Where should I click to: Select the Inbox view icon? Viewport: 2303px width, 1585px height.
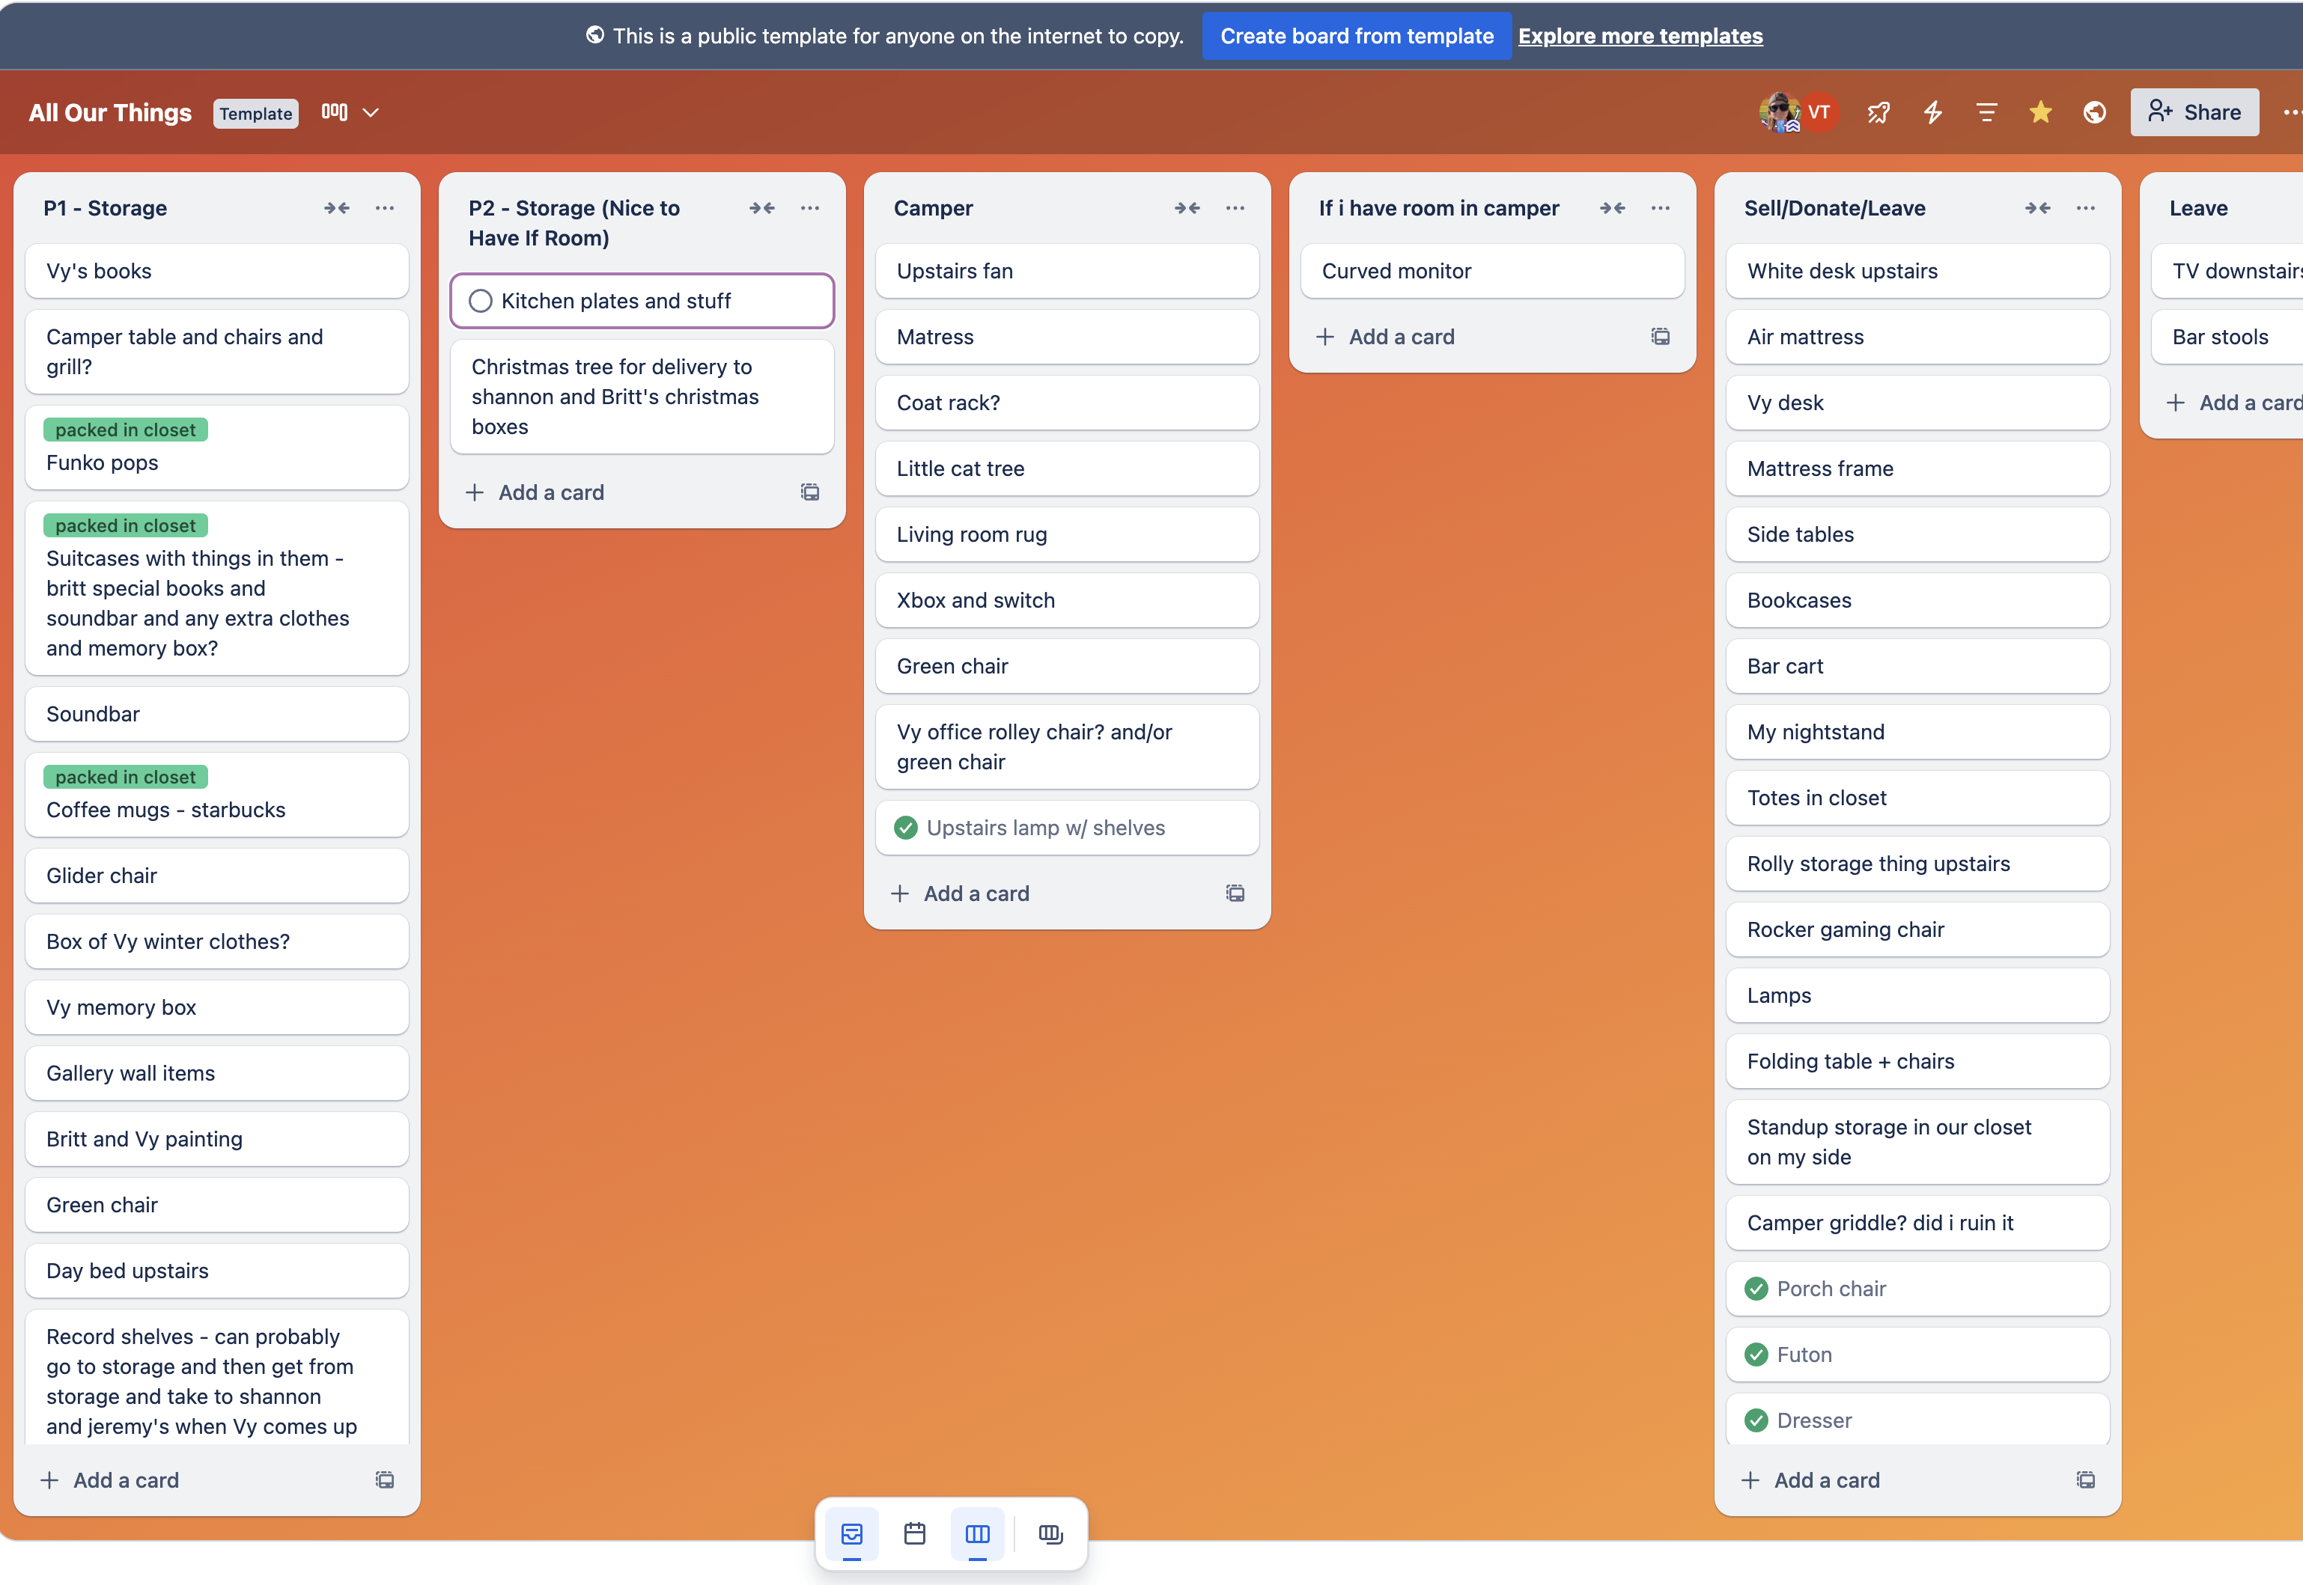851,1533
